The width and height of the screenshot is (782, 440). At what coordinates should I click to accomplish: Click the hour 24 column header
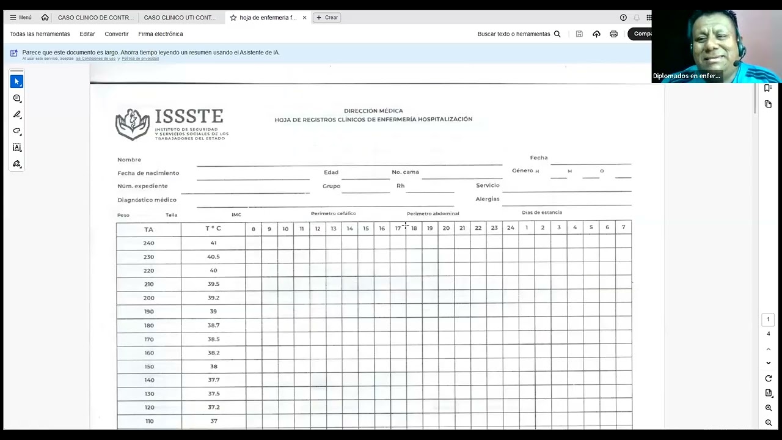510,228
